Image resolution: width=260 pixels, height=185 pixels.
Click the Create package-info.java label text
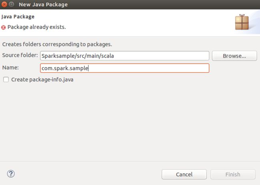[42, 80]
